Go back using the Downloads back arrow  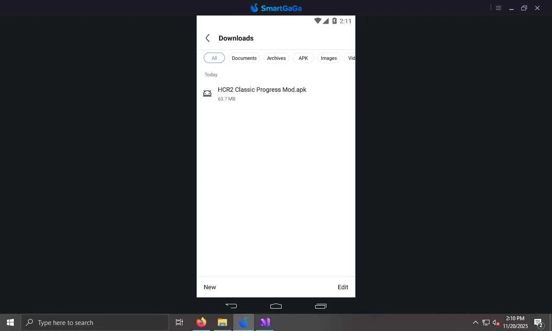coord(207,38)
